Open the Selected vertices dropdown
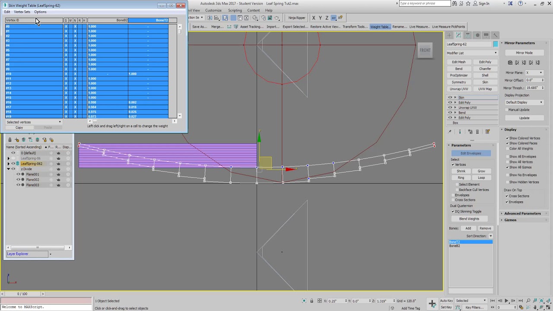Screen dimensions: 553x311 tap(34, 122)
